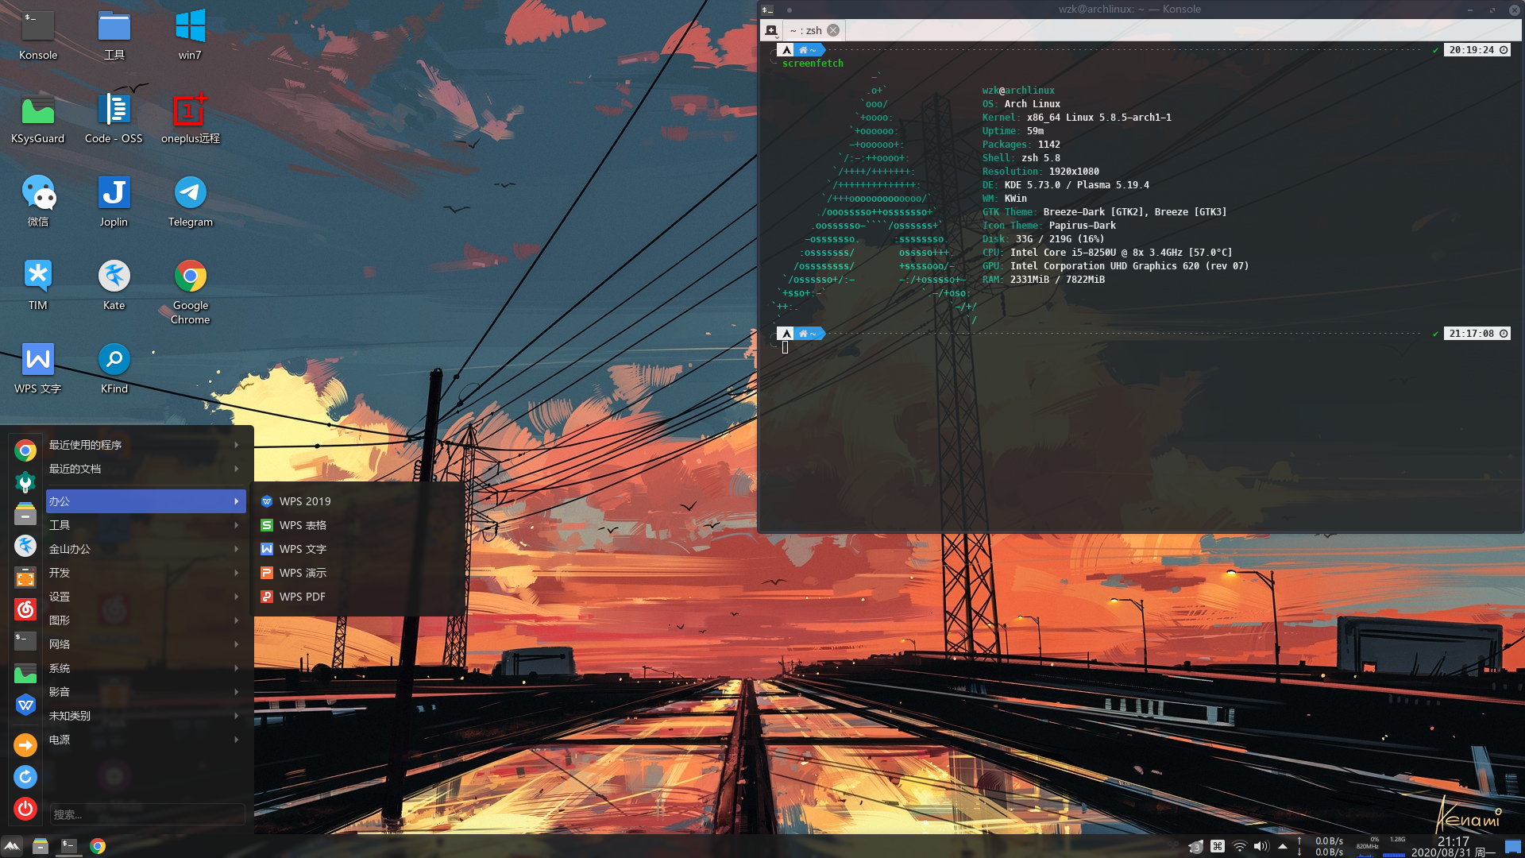Open the oneplus远程 desktop shortcut
Viewport: 1525px width, 858px height.
coord(190,118)
